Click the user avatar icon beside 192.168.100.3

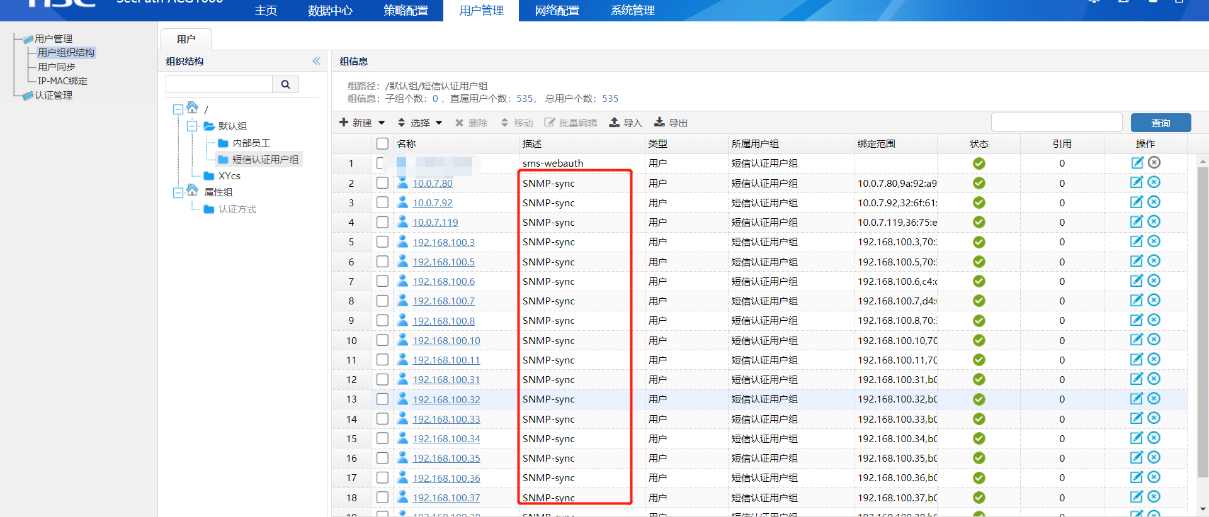point(403,242)
